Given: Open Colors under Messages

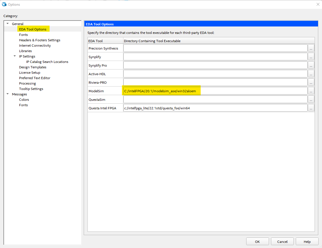Looking at the screenshot, I should coord(24,100).
